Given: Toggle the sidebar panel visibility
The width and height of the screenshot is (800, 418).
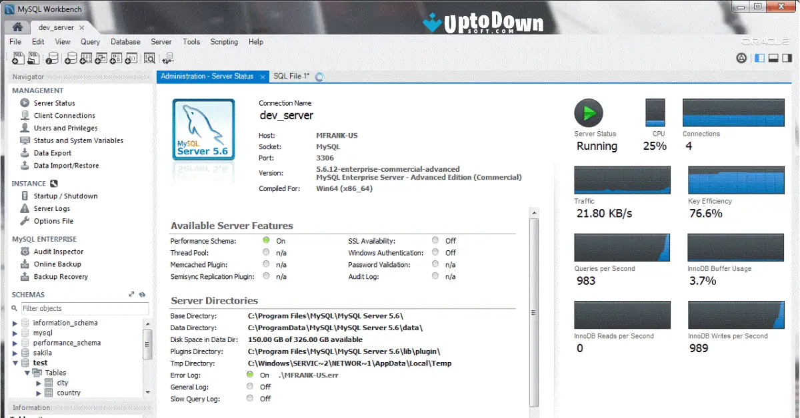Looking at the screenshot, I should (759, 58).
